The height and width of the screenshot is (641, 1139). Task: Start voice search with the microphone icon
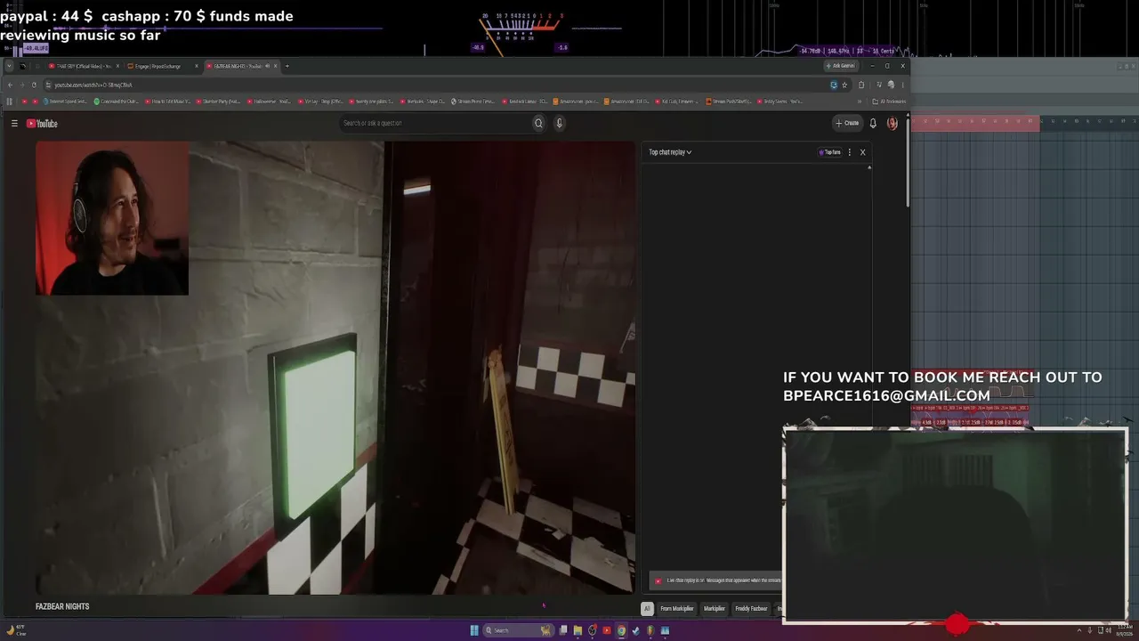click(560, 123)
